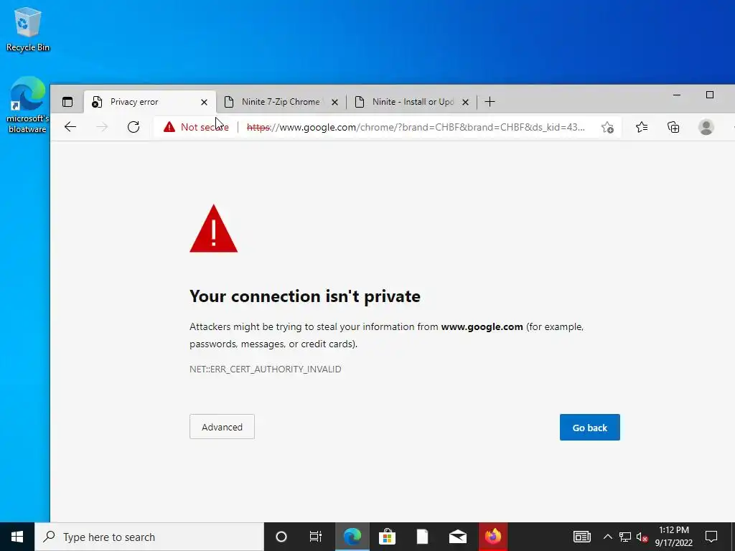This screenshot has height=551, width=735.
Task: Open the blank document icon in taskbar
Action: [422, 537]
